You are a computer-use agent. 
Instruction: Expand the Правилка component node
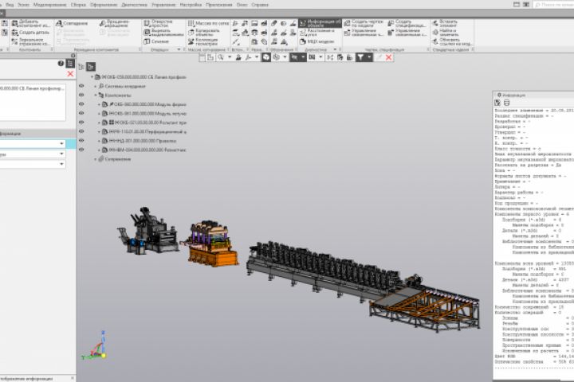coord(99,141)
